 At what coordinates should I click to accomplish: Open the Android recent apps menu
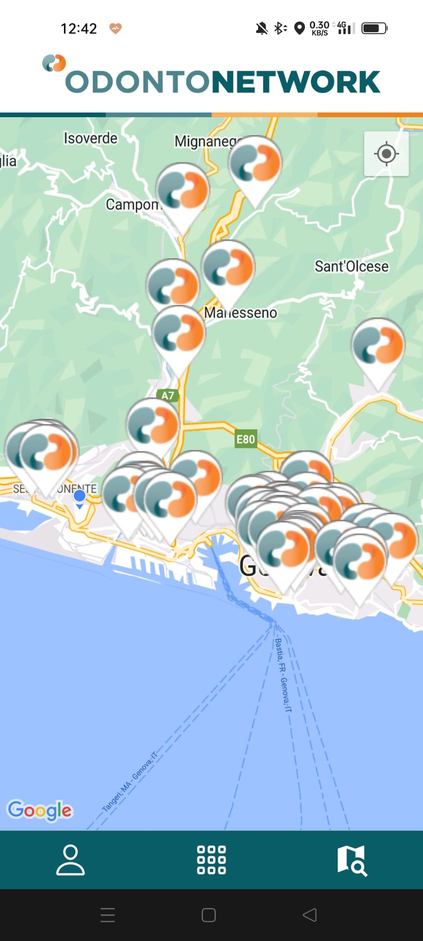pyautogui.click(x=107, y=915)
